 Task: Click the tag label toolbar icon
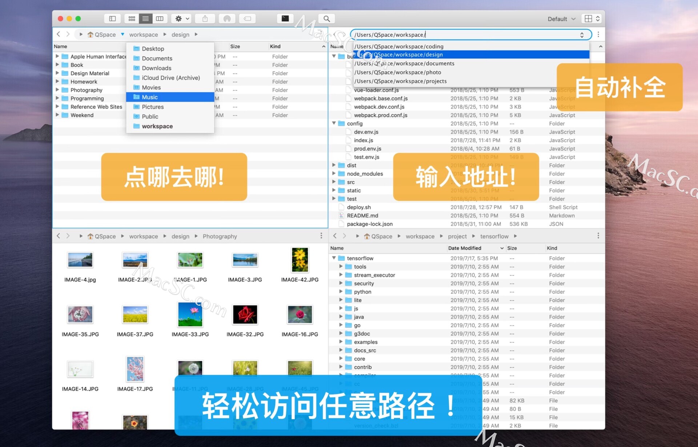(x=247, y=19)
